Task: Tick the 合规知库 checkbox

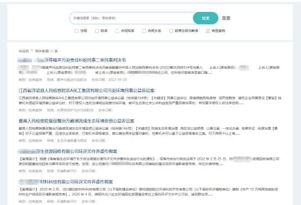Action: tap(117, 31)
